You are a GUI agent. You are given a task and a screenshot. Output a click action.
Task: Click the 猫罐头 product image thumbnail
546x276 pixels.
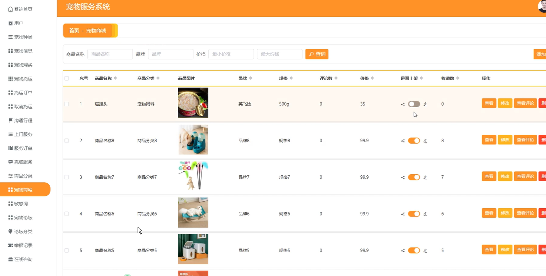193,103
